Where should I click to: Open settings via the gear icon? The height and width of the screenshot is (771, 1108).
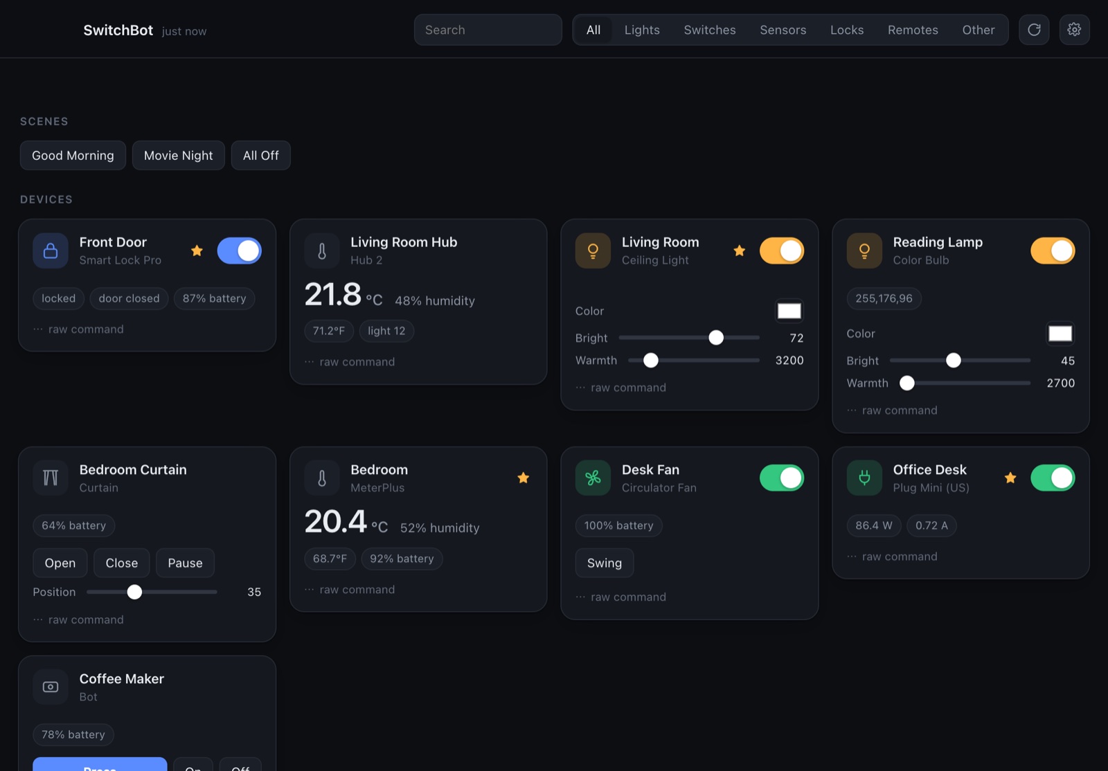pyautogui.click(x=1074, y=30)
